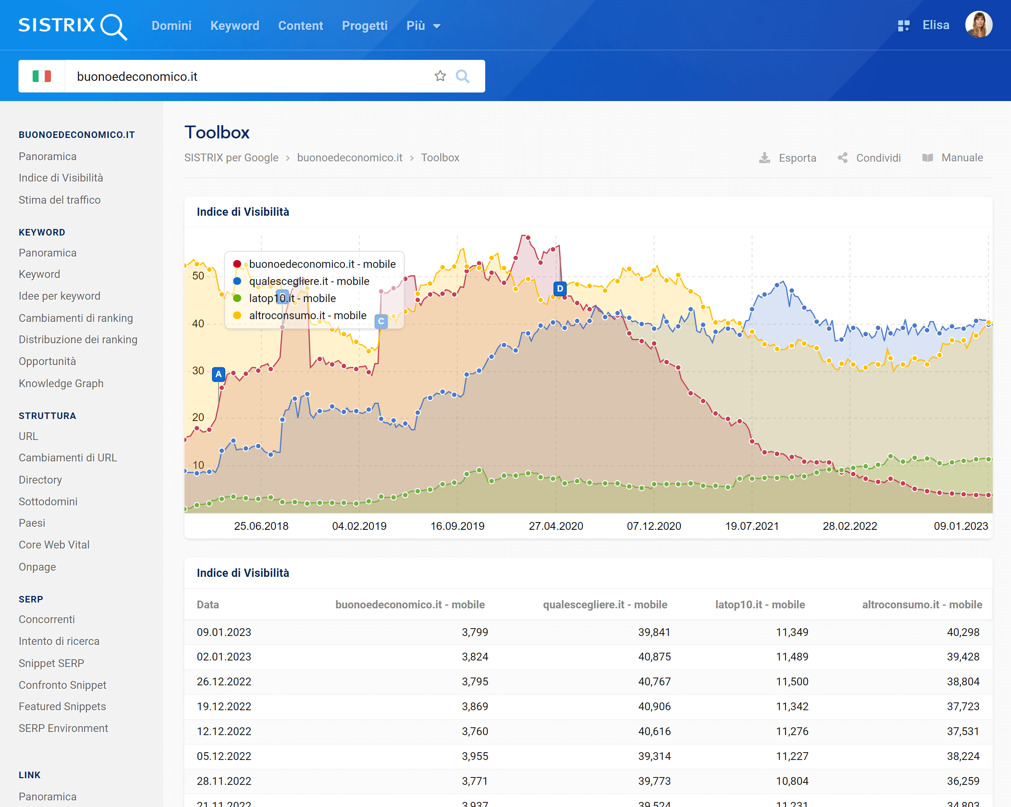Toggle altroconsumo.it yellow legend dot
This screenshot has width=1011, height=807.
pyautogui.click(x=237, y=316)
